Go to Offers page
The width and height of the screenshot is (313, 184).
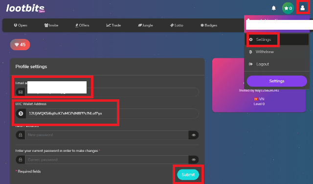coord(82,25)
